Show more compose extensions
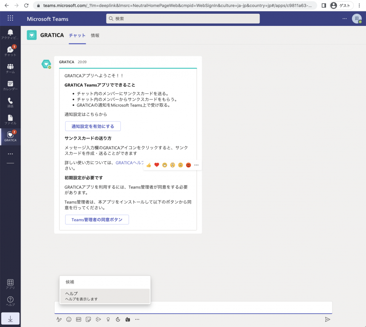Screen dimensions: 366x327 pos(137,319)
